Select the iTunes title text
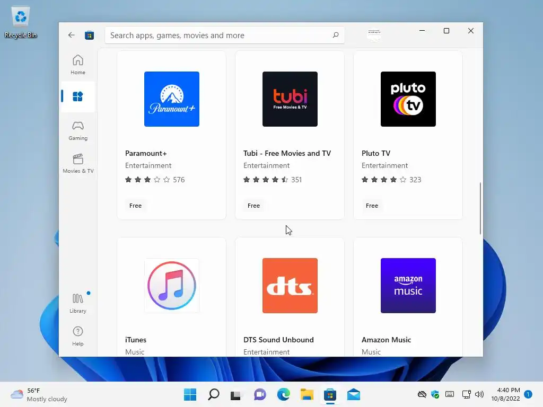543x407 pixels. tap(136, 340)
